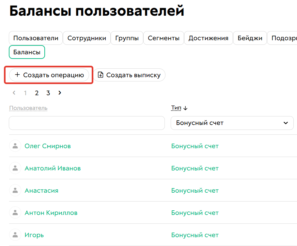The image size is (297, 246).
Task: Switch to the Сотрудники tab
Action: tap(86, 38)
